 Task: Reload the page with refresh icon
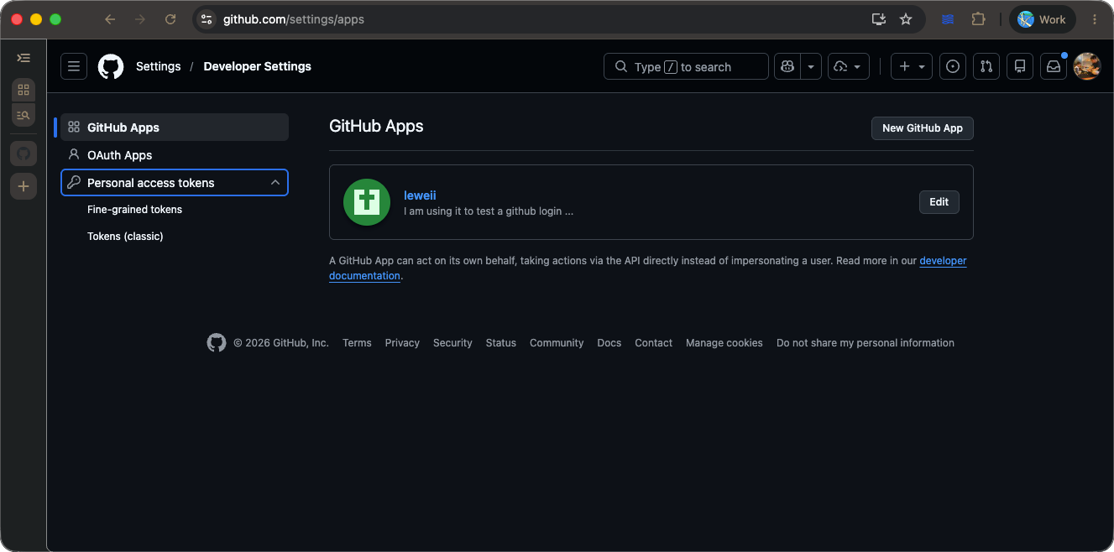point(170,19)
